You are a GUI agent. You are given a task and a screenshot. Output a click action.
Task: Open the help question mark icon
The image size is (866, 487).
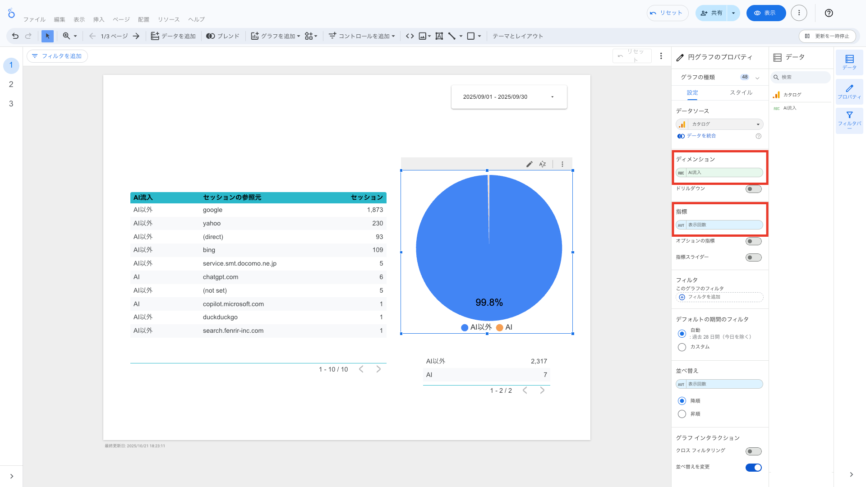[x=829, y=13]
